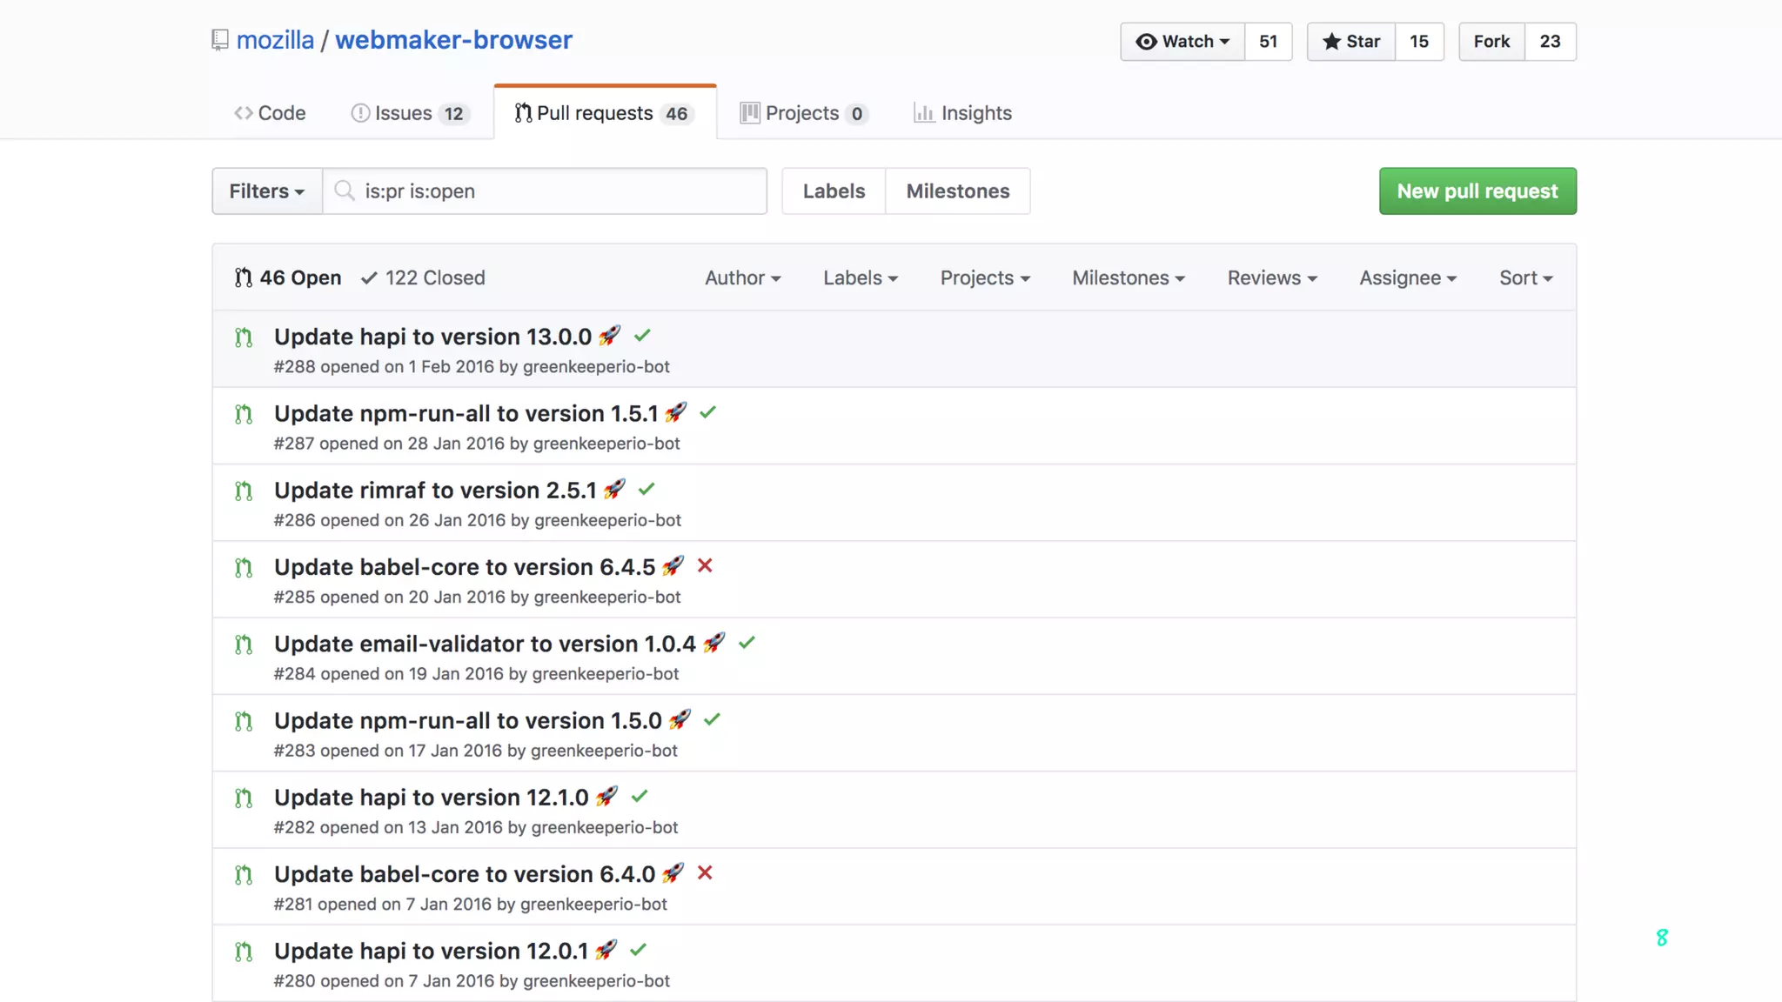
Task: Expand the Filters dropdown
Action: [266, 191]
